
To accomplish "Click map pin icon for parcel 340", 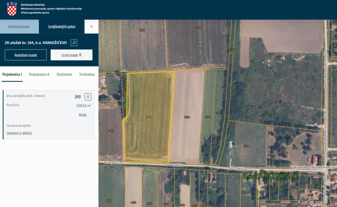I will click(88, 97).
